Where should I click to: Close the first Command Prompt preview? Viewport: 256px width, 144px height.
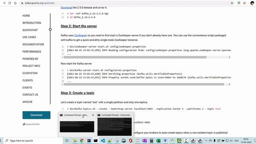click(x=93, y=115)
